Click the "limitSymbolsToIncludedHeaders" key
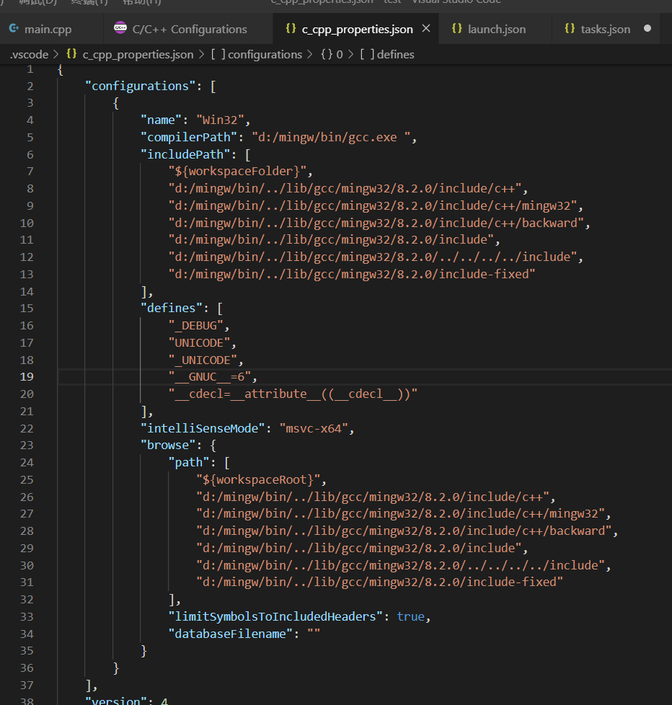This screenshot has width=672, height=705. [275, 616]
